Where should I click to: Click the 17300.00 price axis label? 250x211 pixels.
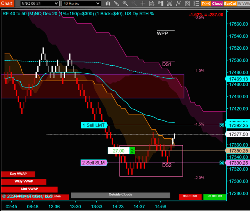(x=238, y=181)
